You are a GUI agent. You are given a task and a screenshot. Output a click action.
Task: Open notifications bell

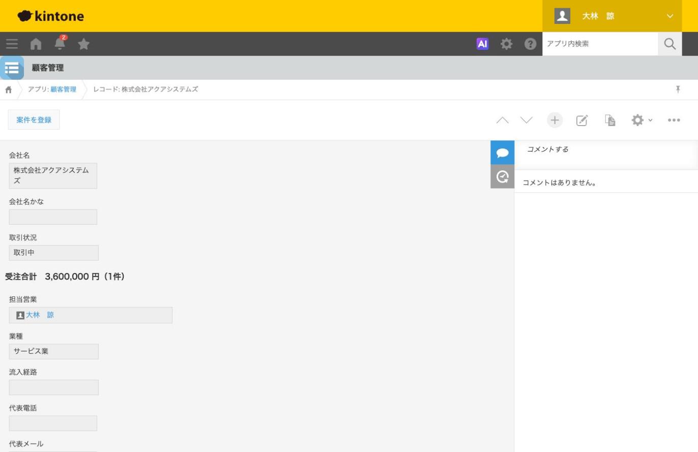point(60,43)
